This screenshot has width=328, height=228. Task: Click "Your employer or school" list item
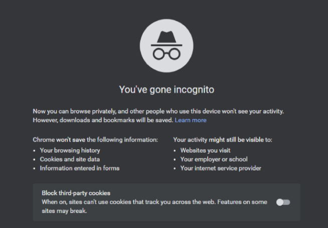click(x=214, y=159)
